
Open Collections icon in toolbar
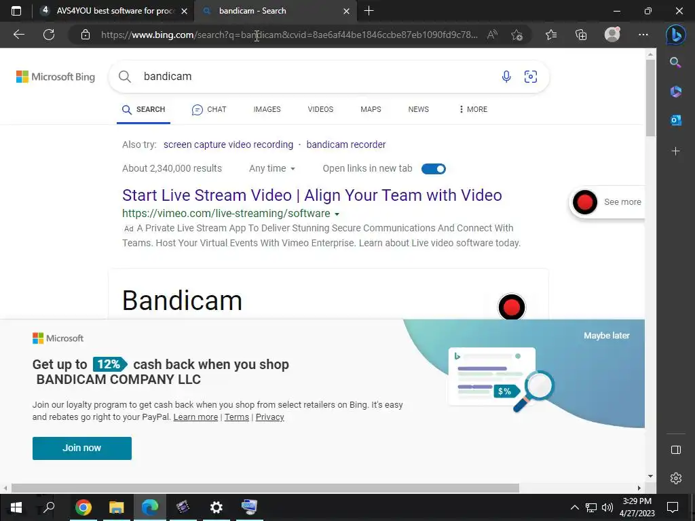(x=581, y=35)
